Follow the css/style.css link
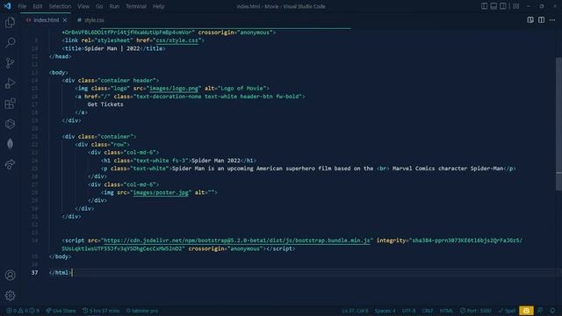The height and width of the screenshot is (316, 562). (177, 40)
